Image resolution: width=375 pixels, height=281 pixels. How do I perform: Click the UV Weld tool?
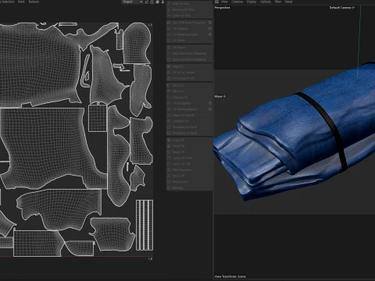(x=189, y=41)
